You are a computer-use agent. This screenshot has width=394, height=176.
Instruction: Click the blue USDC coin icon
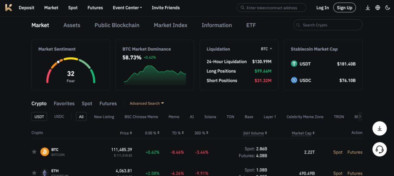(x=294, y=81)
